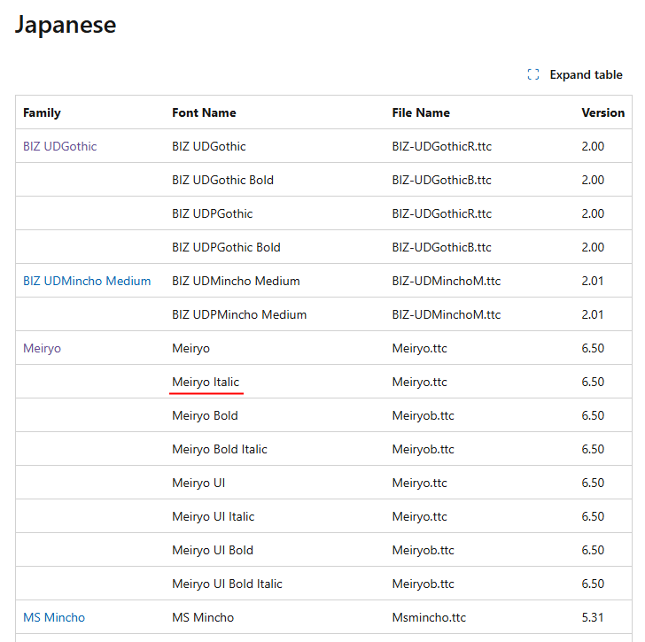Open the BIZ UDMincho Medium family link
The image size is (645, 642).
point(87,281)
